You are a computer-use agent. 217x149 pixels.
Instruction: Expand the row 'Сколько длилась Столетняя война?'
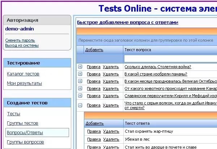pyautogui.click(x=80, y=67)
